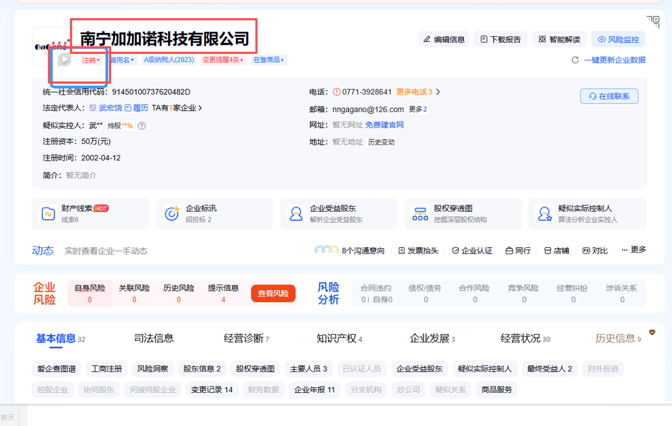Viewport: 672px width, 426px height.
Task: Click the question mark help icon beside 持股
Action: (142, 126)
